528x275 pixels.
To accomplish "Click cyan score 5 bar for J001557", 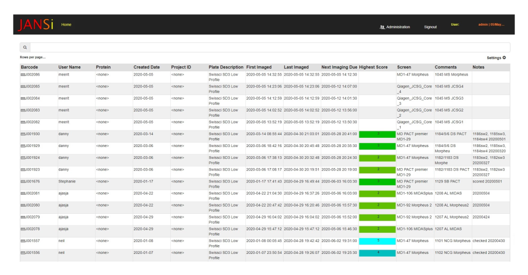I will pos(377,241).
